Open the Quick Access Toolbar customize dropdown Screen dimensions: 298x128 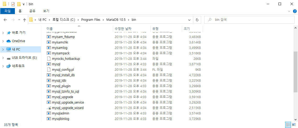pos(24,4)
